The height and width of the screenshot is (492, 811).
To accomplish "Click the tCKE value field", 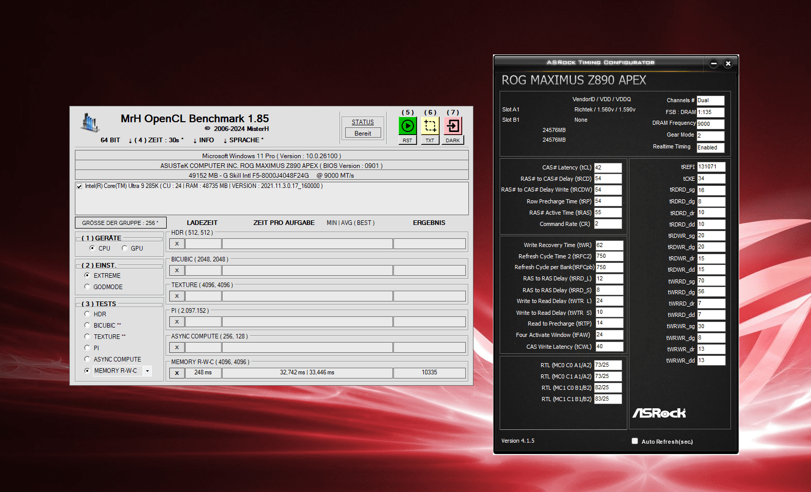I will [711, 179].
